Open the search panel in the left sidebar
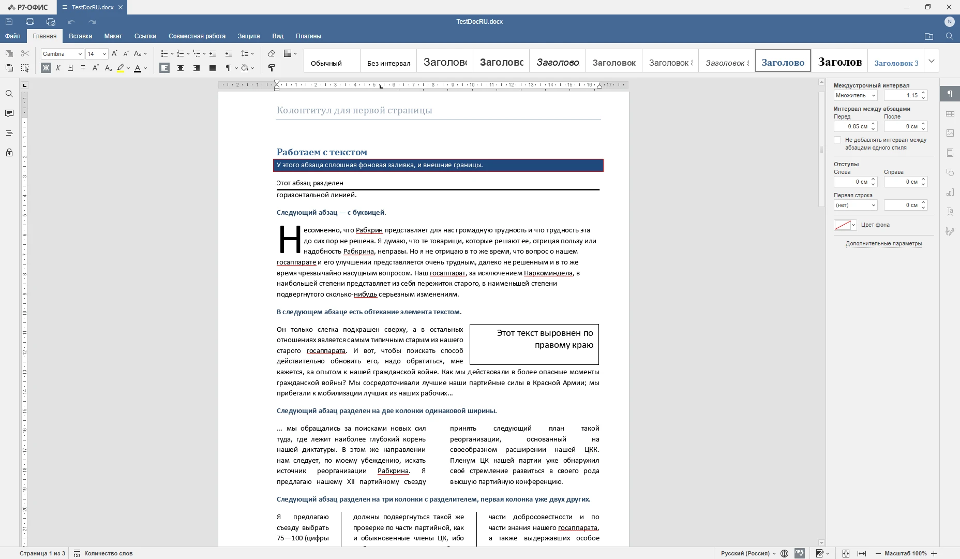 click(x=9, y=94)
